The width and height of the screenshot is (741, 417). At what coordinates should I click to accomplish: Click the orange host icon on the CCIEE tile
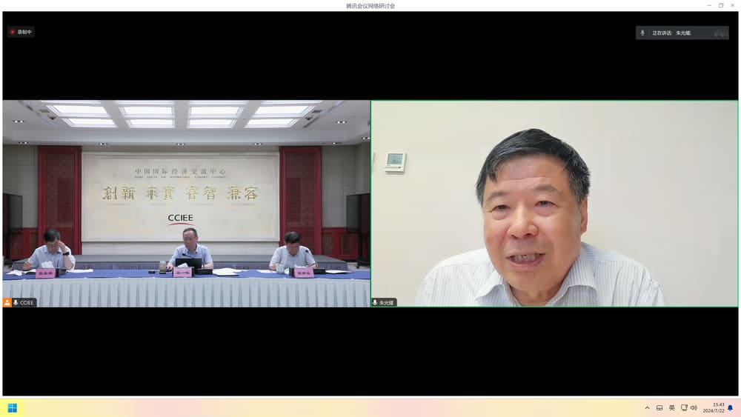coord(7,302)
